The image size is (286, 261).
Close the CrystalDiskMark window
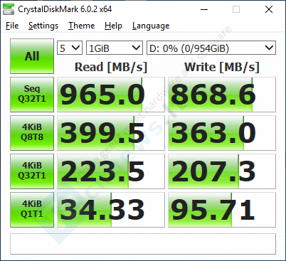tap(269, 9)
